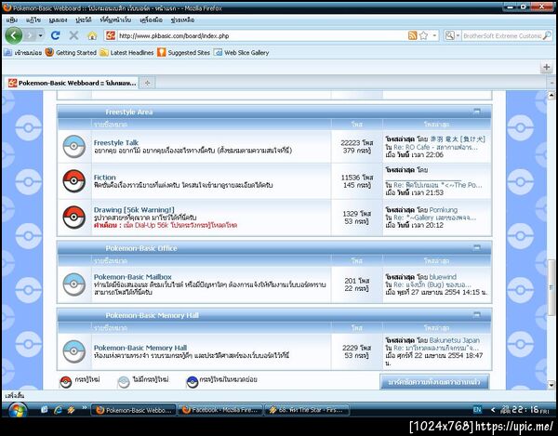Collapse the Freestyle Area category
Screen dimensions: 558x436
[477, 112]
